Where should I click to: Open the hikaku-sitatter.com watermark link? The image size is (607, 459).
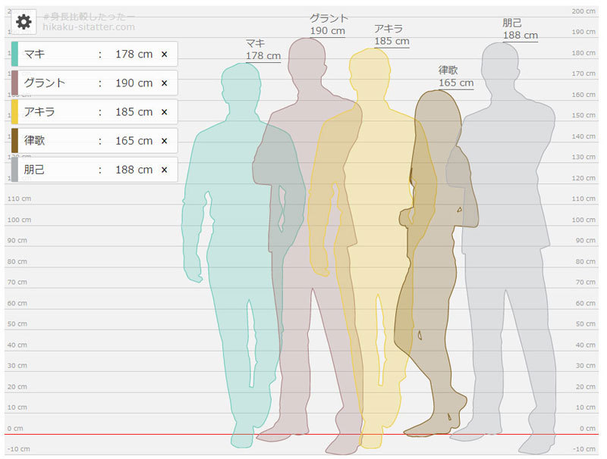89,27
